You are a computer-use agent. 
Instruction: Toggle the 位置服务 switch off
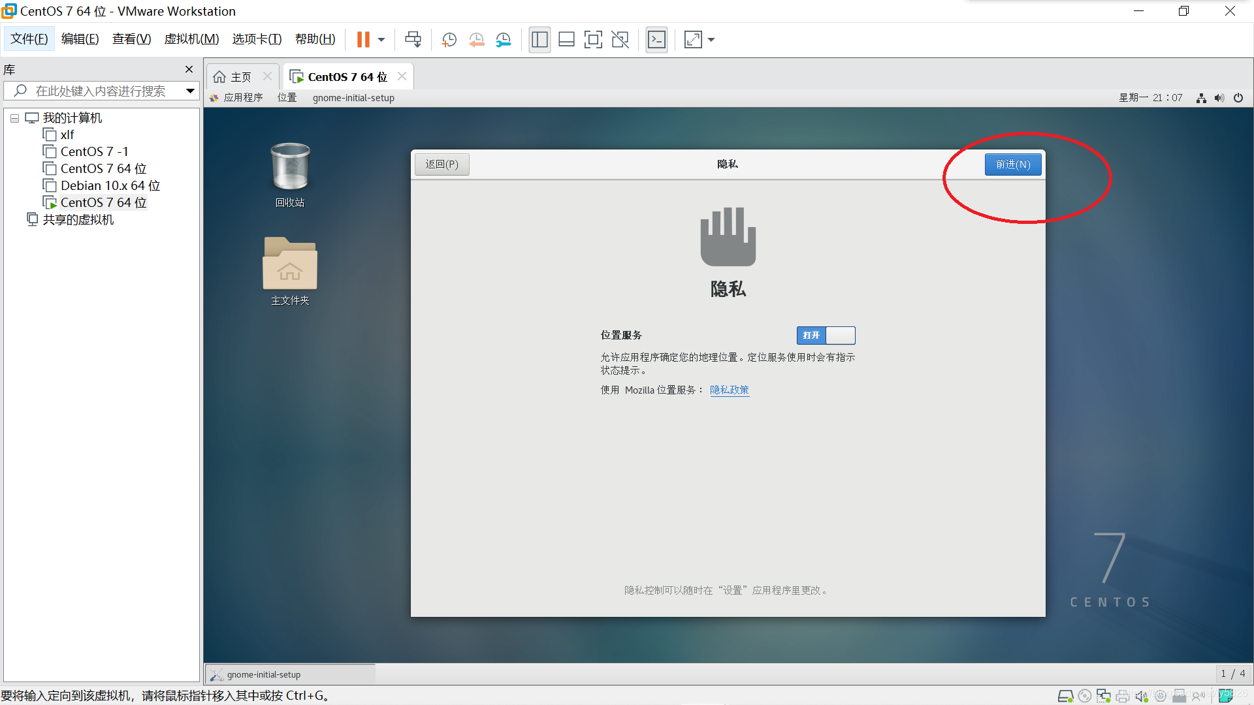click(826, 336)
